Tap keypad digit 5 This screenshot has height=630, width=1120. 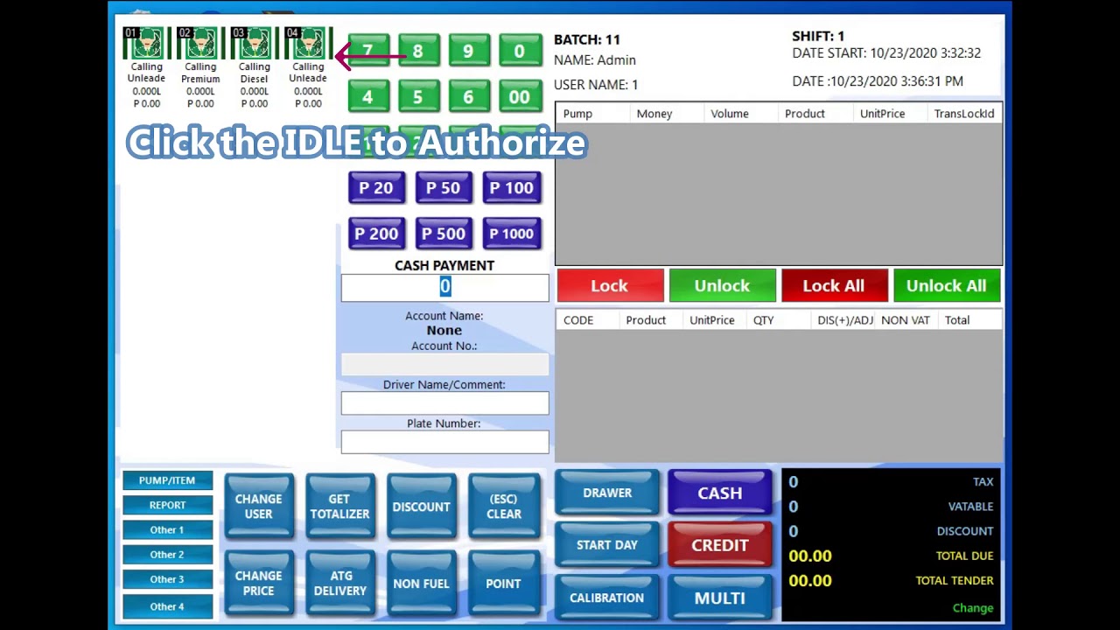click(x=418, y=96)
